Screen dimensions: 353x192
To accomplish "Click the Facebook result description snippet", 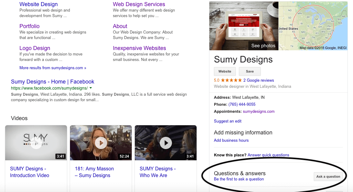I will [99, 97].
